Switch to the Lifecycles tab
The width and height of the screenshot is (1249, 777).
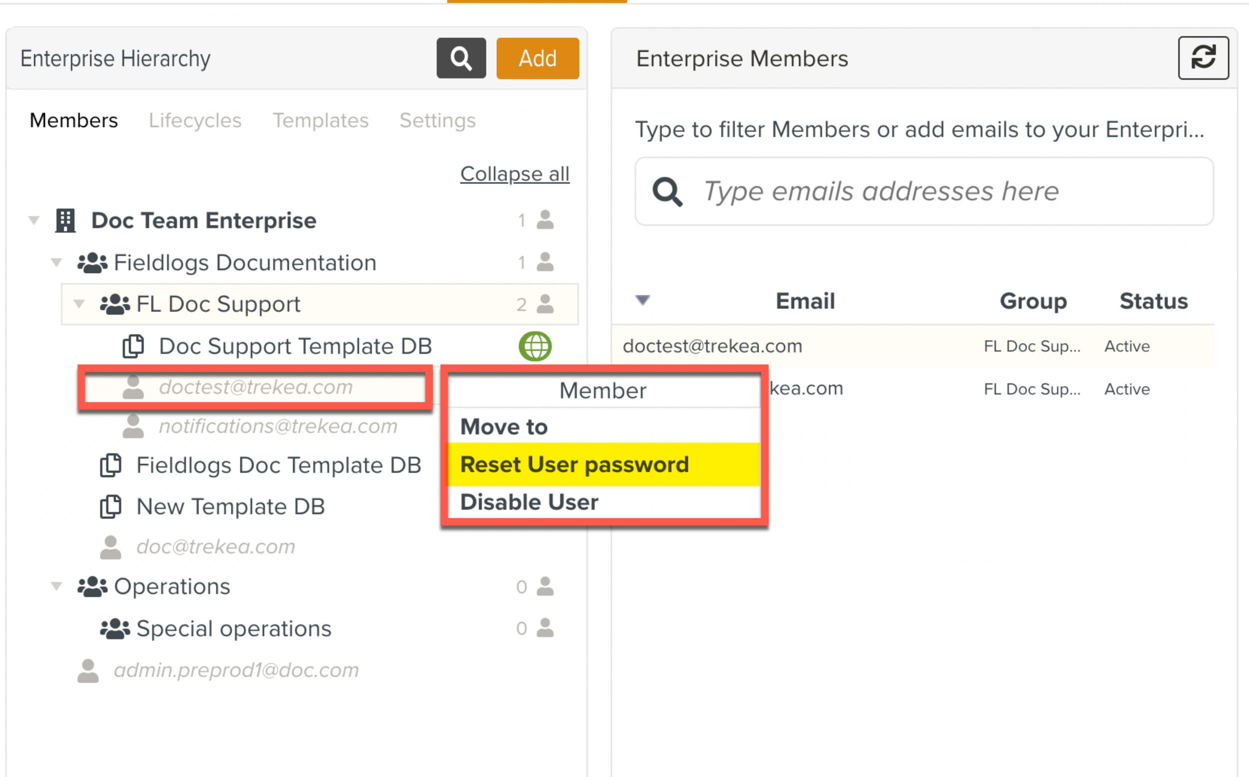click(195, 121)
